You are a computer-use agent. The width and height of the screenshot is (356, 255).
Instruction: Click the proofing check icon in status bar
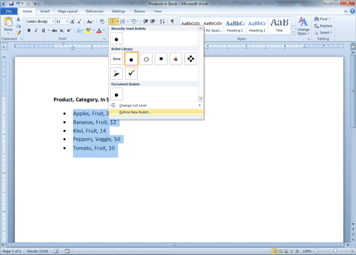point(56,251)
